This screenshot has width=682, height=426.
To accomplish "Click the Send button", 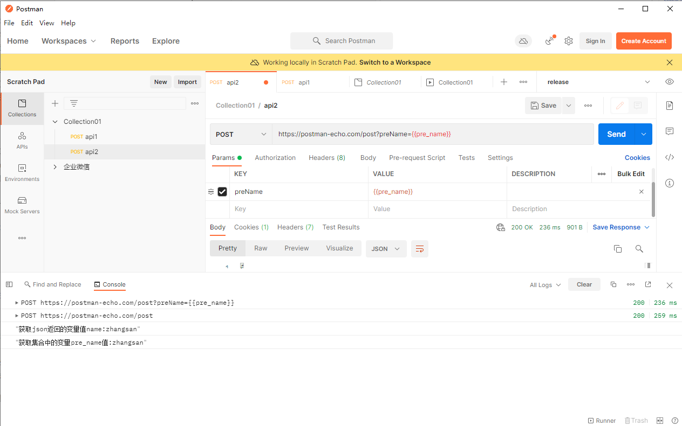I will (617, 134).
